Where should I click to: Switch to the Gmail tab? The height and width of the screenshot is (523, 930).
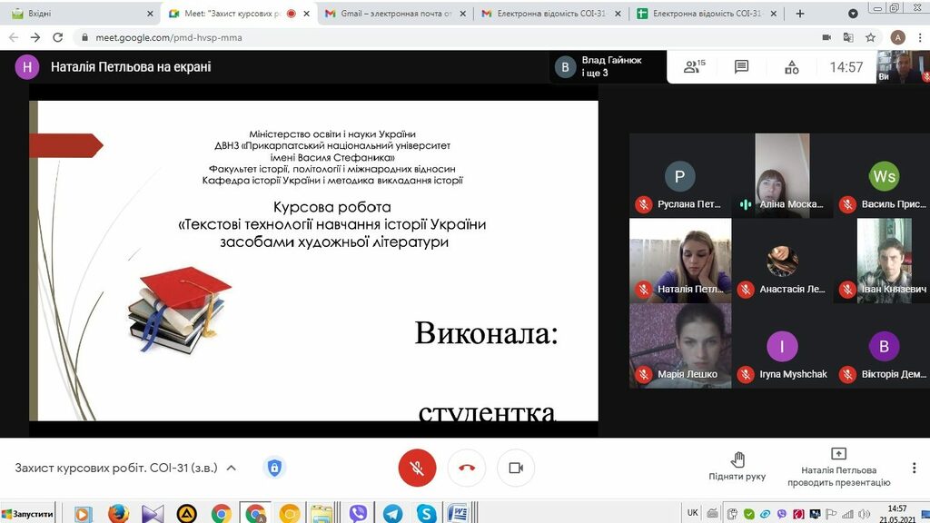[x=391, y=14]
